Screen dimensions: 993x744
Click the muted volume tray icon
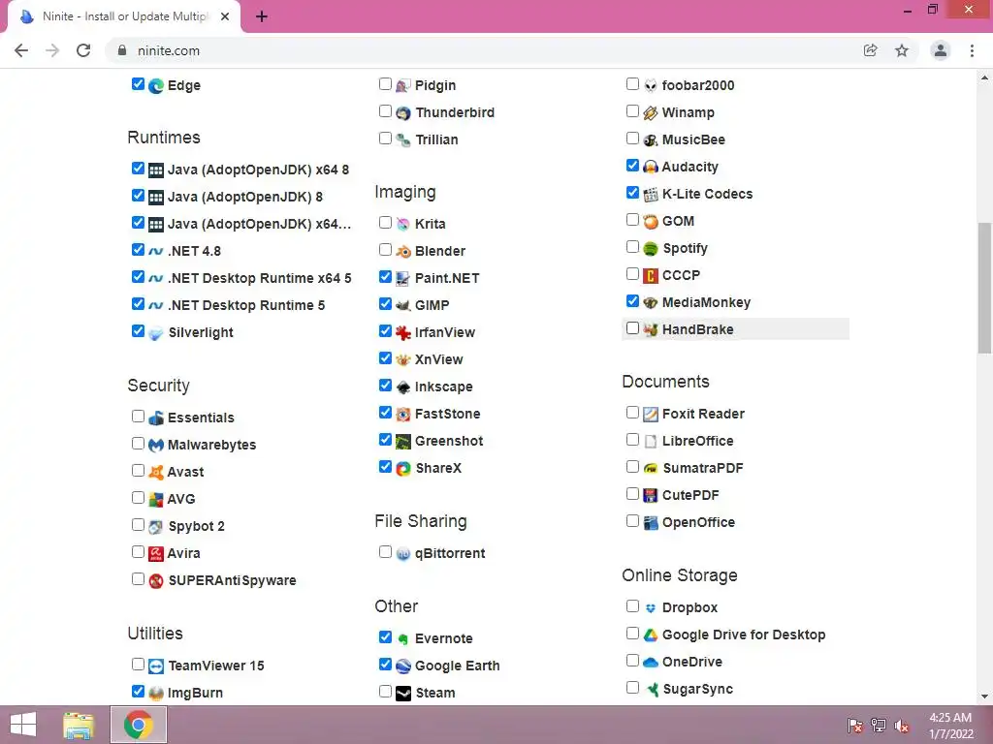(902, 726)
